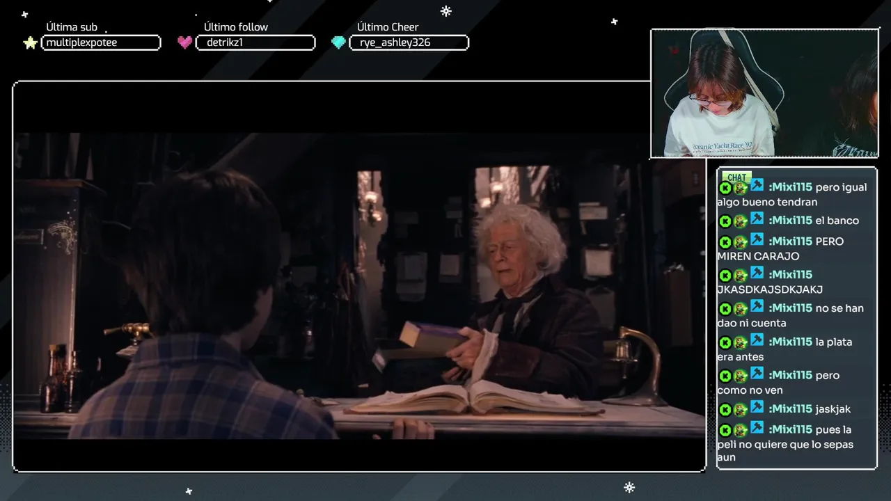Viewport: 891px width, 501px height.
Task: Click the 'Última sub' label
Action: click(72, 27)
